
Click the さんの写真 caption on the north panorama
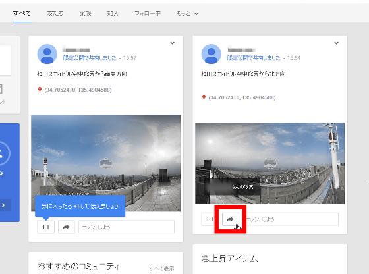tap(242, 187)
